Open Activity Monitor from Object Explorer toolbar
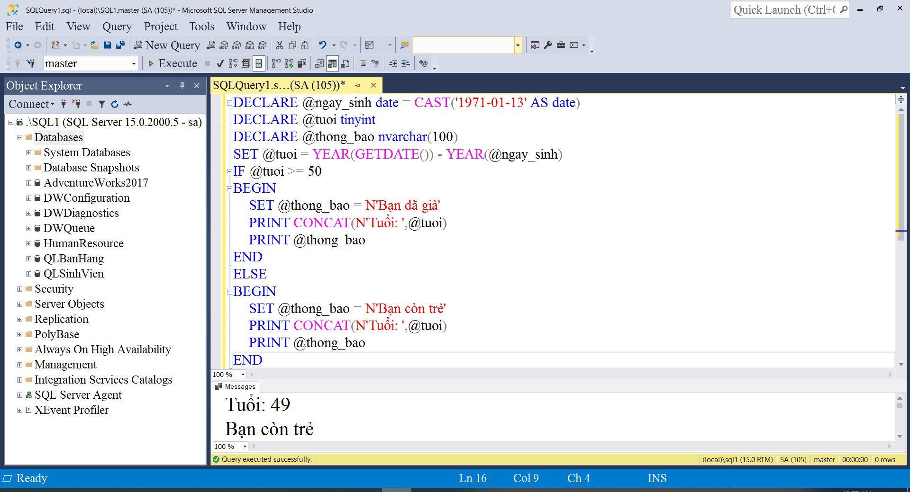 coord(127,104)
